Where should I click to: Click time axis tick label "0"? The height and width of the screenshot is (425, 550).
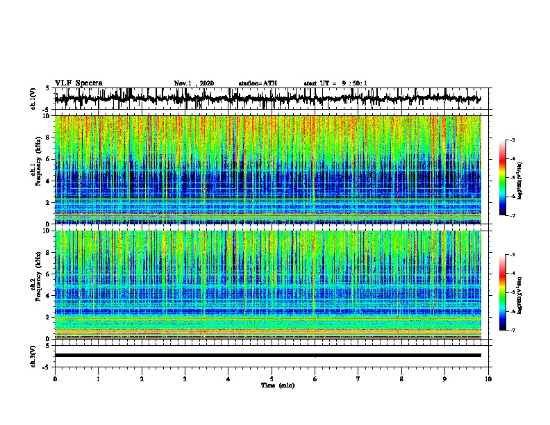click(55, 379)
